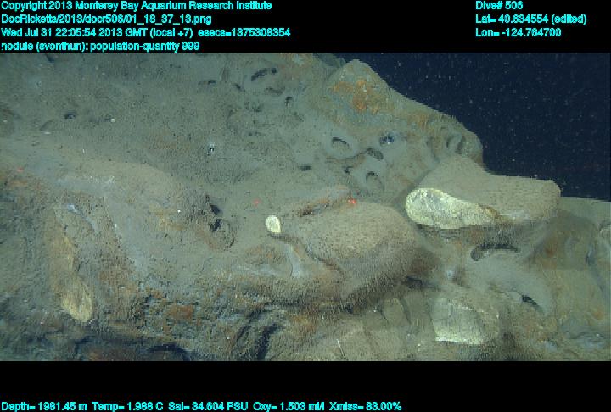
Task: Click the Lat= 40.634554 (edited) reading
Action: click(x=530, y=19)
